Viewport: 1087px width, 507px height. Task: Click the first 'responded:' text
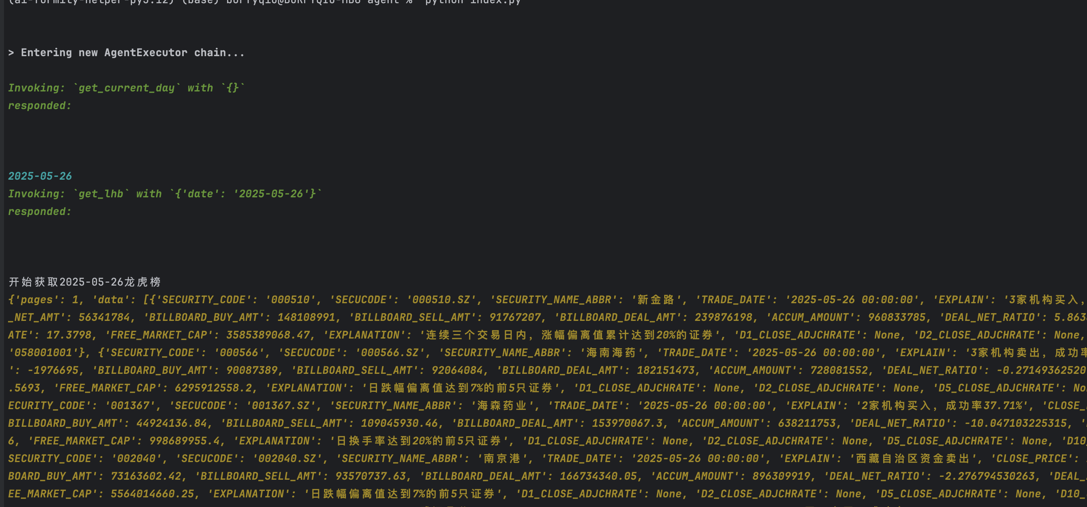(x=40, y=105)
